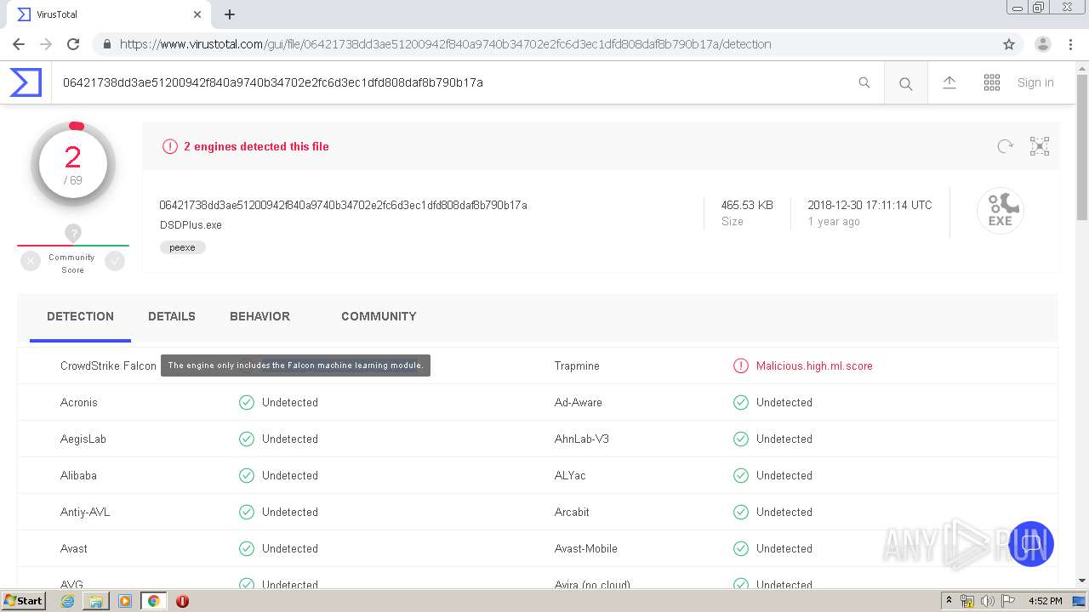Click the taskbar clock 4:52 PM
The height and width of the screenshot is (612, 1089).
tap(1045, 601)
